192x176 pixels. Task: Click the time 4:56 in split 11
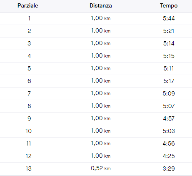pyautogui.click(x=169, y=143)
